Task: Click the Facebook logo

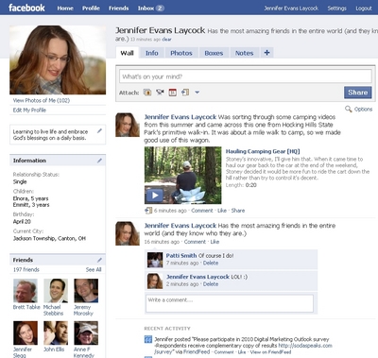Action: [x=26, y=8]
